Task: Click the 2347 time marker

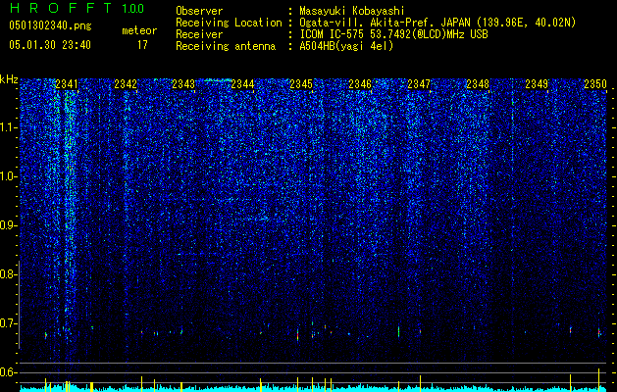Action: coord(419,84)
